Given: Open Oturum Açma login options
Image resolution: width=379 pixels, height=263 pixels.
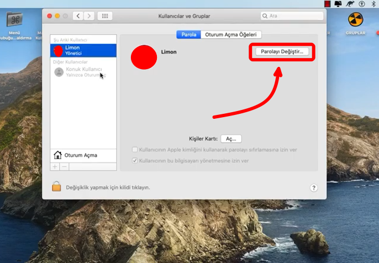Looking at the screenshot, I should coord(80,155).
